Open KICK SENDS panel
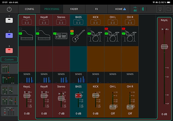The image size is (173, 121). click(x=96, y=78)
